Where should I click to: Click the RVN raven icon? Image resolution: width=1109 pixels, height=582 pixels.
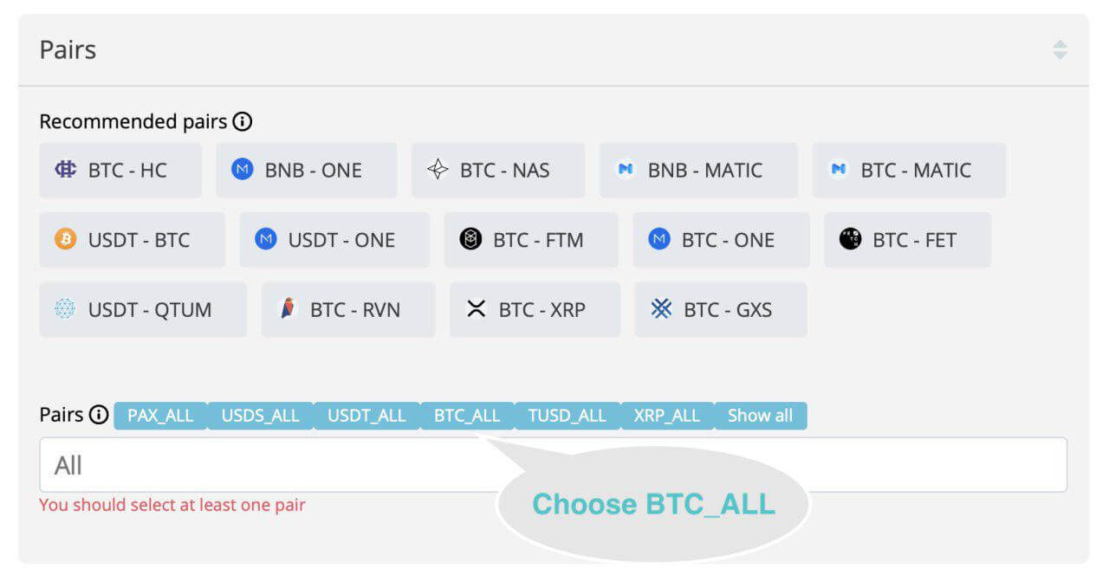[x=288, y=309]
